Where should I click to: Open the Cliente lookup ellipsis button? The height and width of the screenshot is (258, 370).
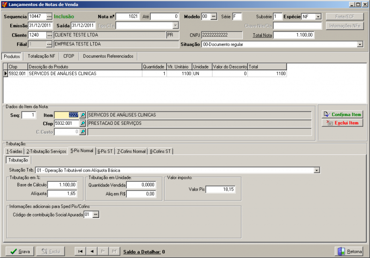49,35
